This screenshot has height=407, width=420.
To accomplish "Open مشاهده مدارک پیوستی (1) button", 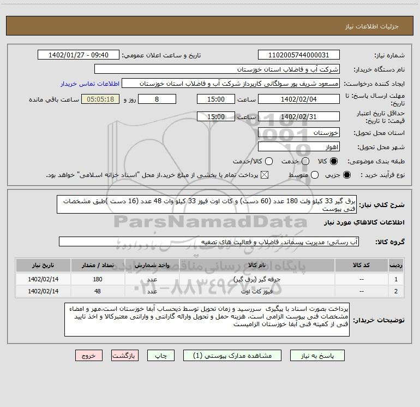I will click(x=232, y=356).
